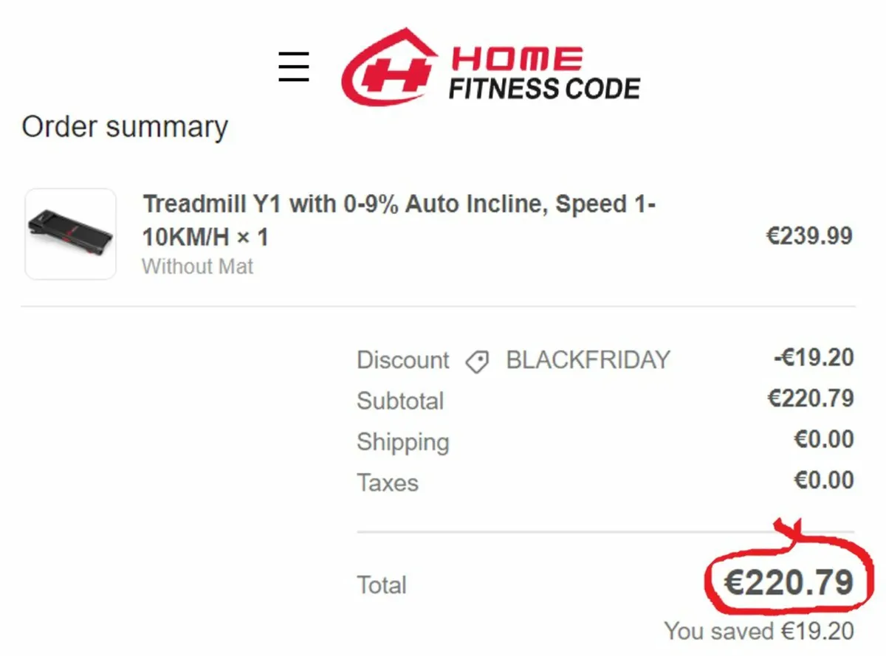The image size is (886, 656).
Task: Click the Taxes label
Action: (388, 483)
